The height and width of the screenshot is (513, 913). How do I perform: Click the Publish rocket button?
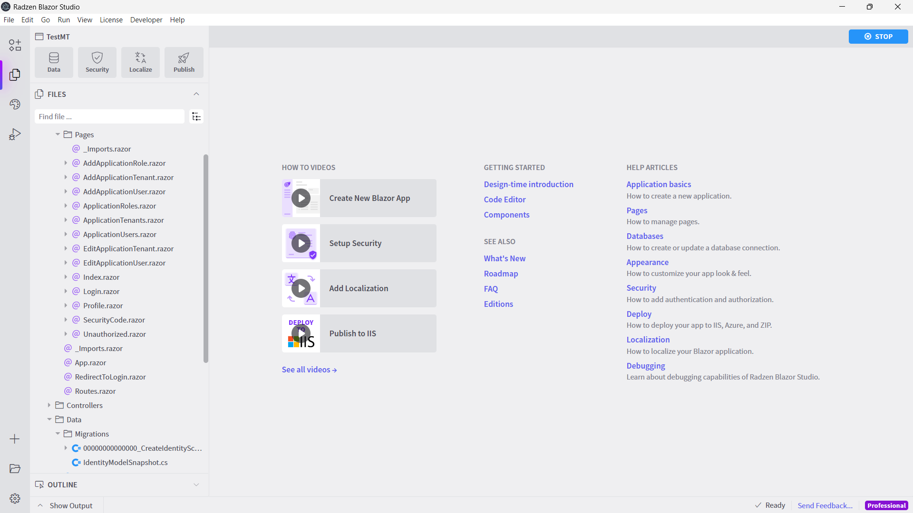[184, 62]
